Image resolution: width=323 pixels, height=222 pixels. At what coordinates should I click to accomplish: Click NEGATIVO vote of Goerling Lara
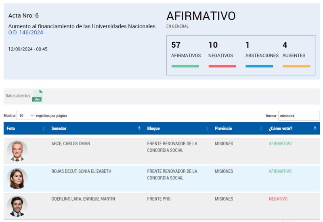pos(278,199)
